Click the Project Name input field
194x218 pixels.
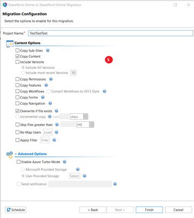tap(110, 33)
